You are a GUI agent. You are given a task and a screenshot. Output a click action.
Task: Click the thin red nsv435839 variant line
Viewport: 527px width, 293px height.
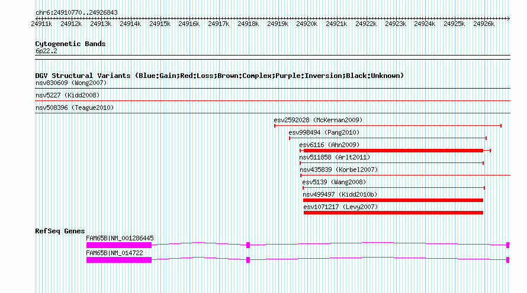point(406,175)
